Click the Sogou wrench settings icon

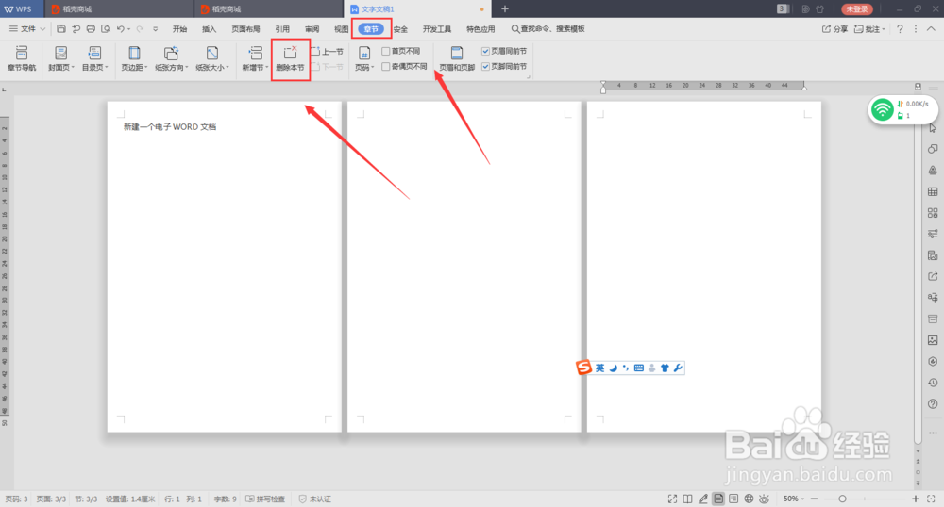(678, 368)
